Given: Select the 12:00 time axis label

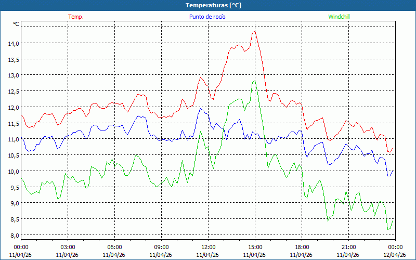Looking at the screenshot, I should [x=208, y=247].
